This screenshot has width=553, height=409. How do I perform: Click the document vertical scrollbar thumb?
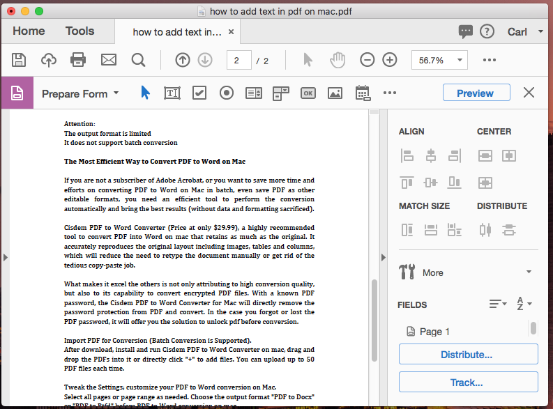pos(374,321)
